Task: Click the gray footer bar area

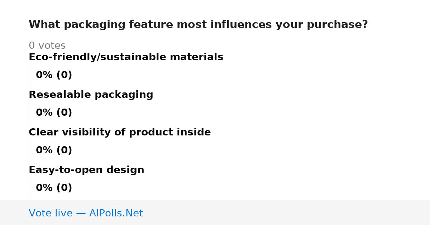Action: click(215, 212)
